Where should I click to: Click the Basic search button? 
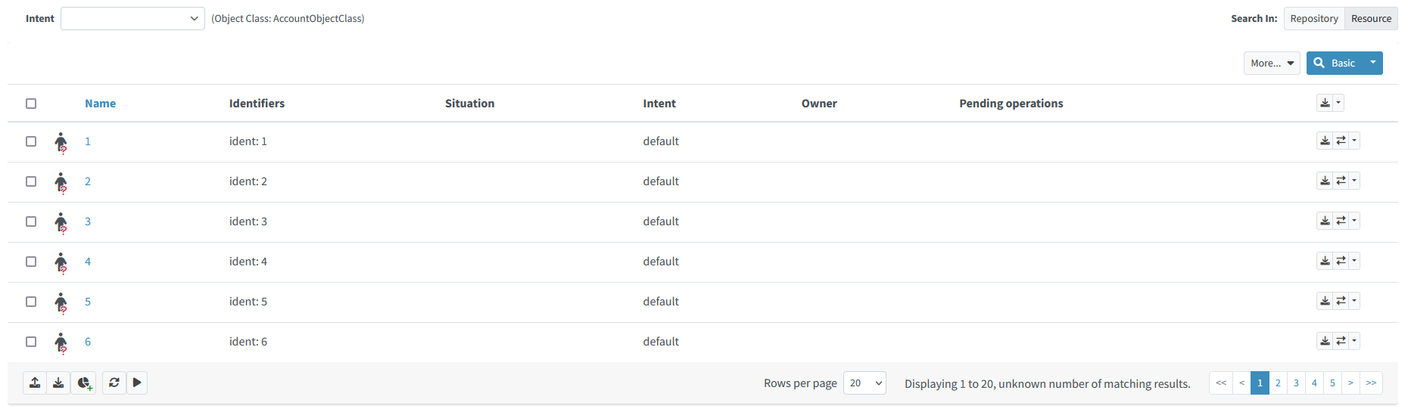point(1335,64)
